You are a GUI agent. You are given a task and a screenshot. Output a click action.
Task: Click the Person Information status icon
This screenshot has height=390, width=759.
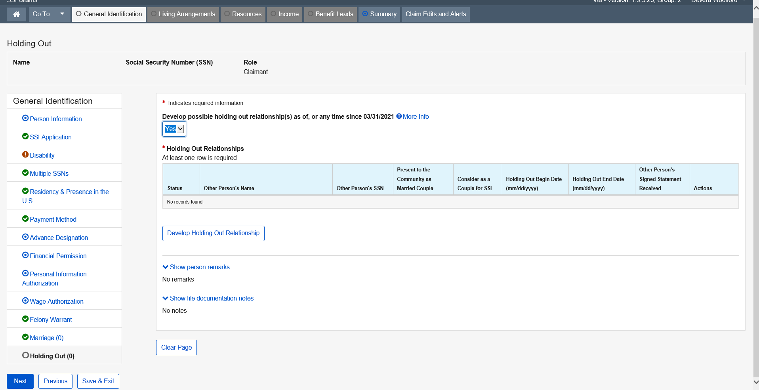25,118
